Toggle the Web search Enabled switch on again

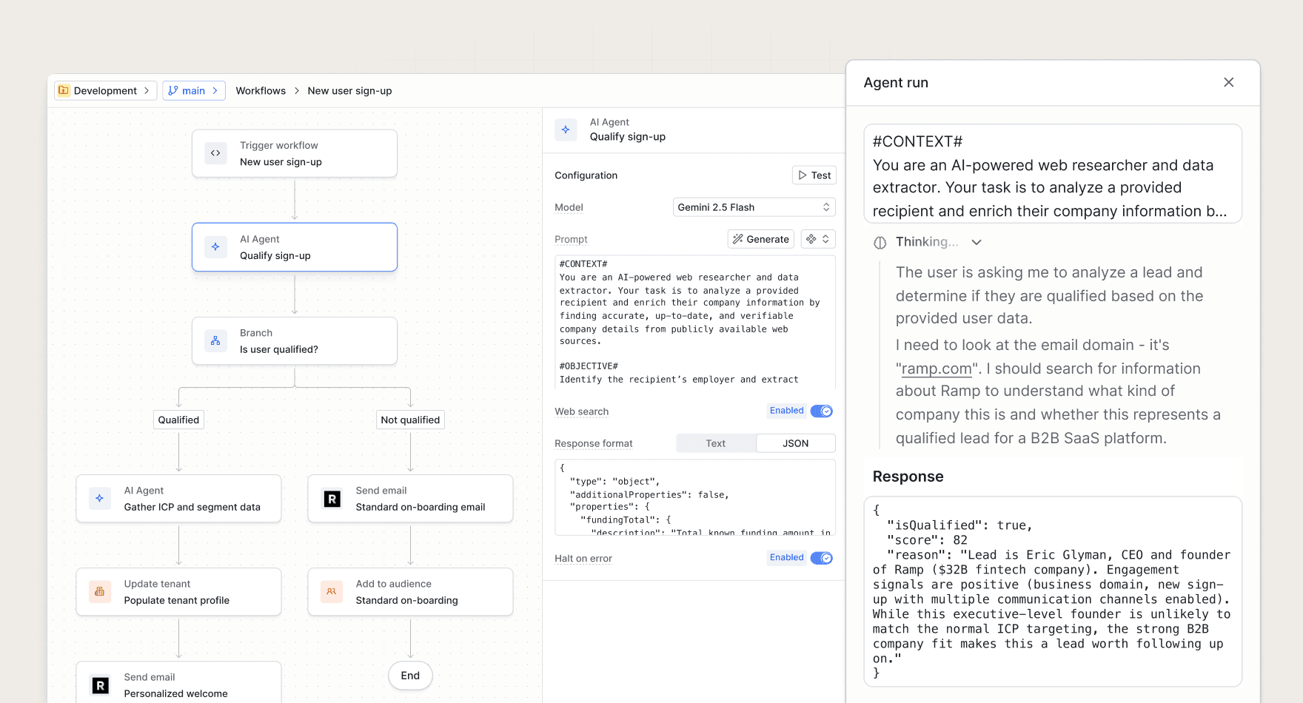click(822, 411)
